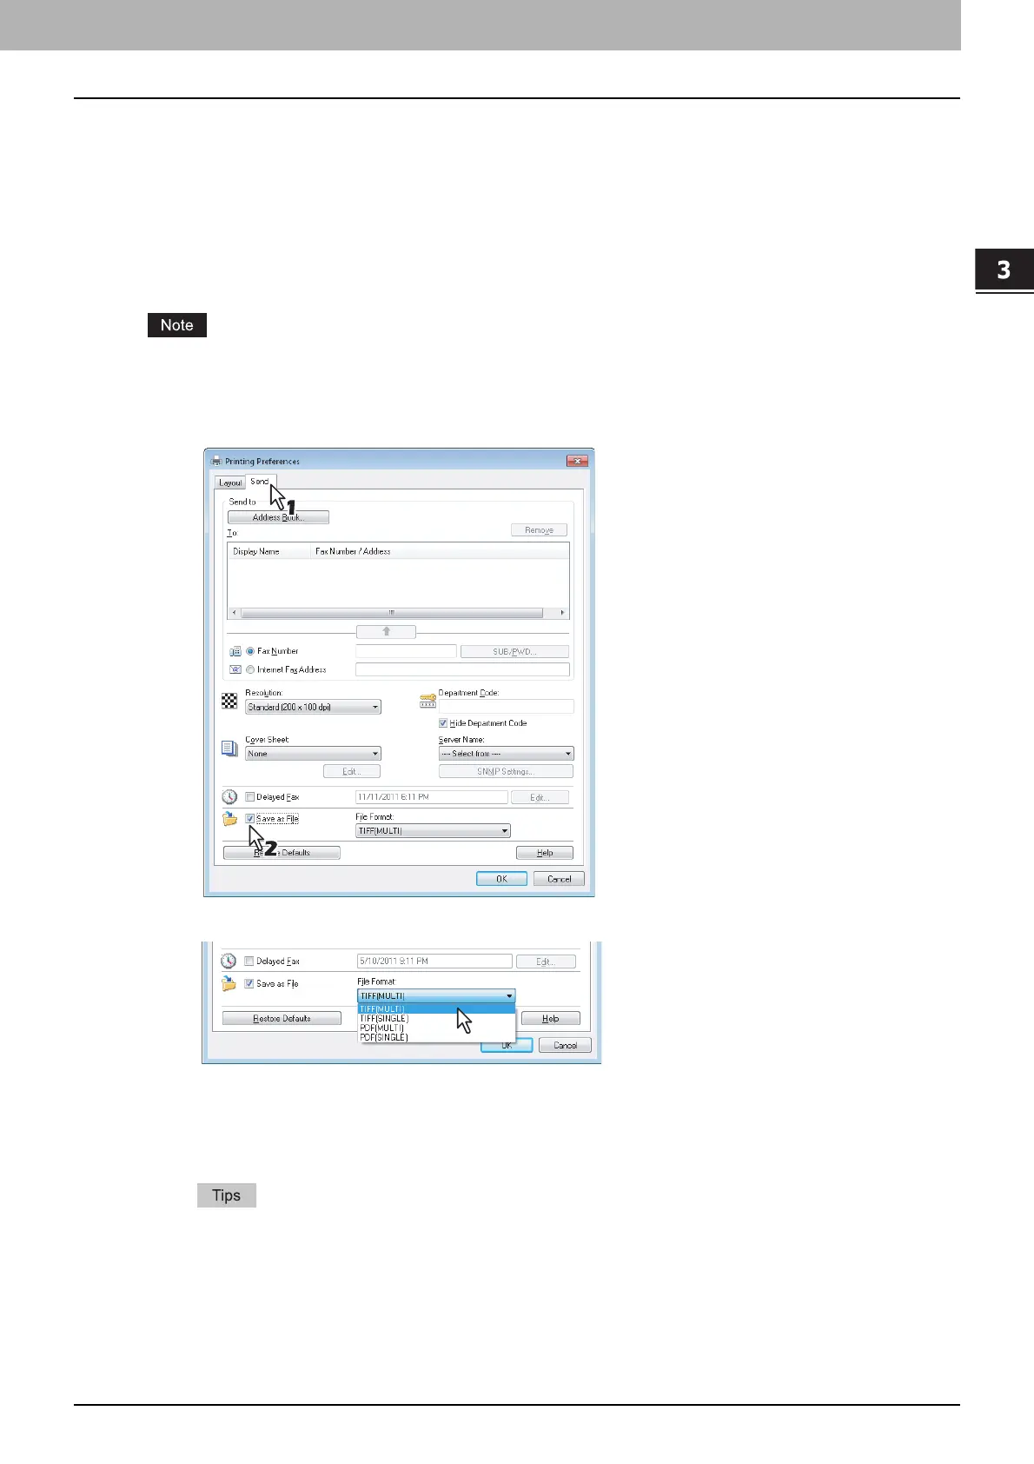Click the fully visible Restore Defaults button

(x=282, y=1018)
